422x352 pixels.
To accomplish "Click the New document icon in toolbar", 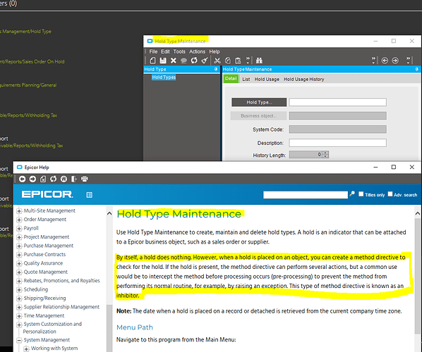I will pyautogui.click(x=152, y=61).
